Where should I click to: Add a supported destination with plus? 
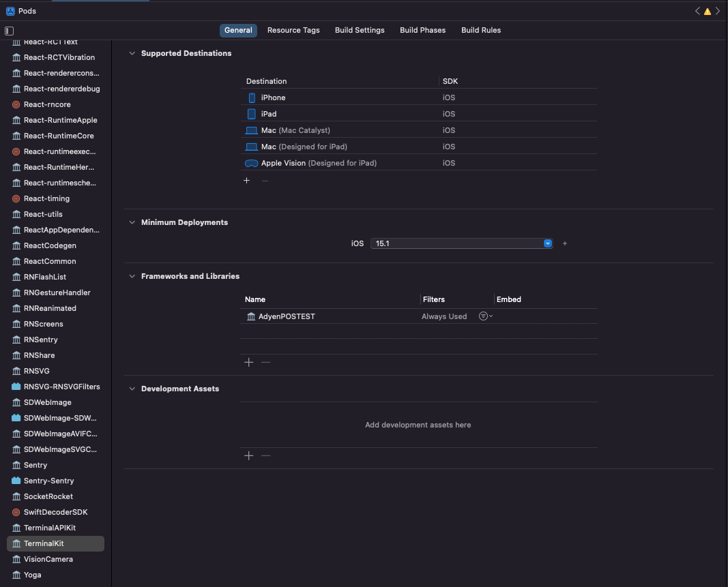coord(246,181)
